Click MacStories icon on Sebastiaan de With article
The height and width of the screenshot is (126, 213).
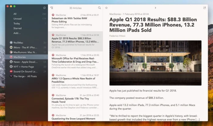tap(53, 15)
